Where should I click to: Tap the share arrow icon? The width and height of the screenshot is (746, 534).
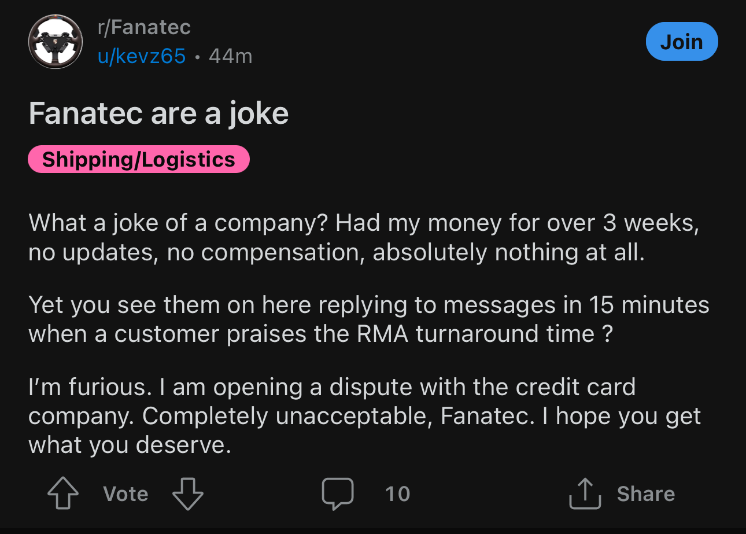coord(585,494)
